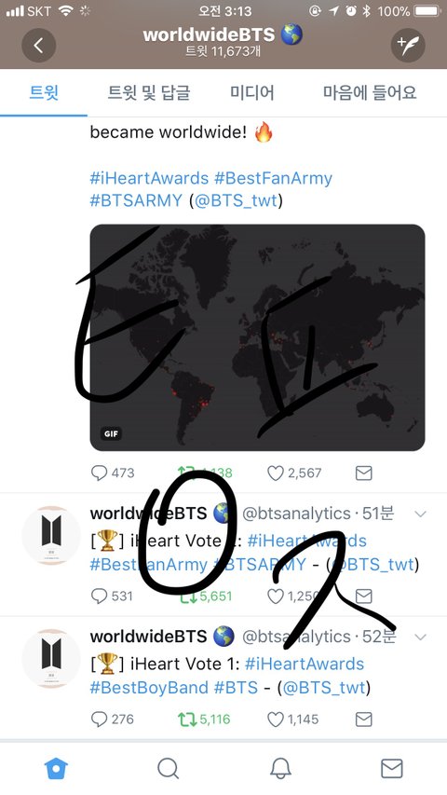Switch to the 트윗 및 답글 tab

tap(149, 93)
